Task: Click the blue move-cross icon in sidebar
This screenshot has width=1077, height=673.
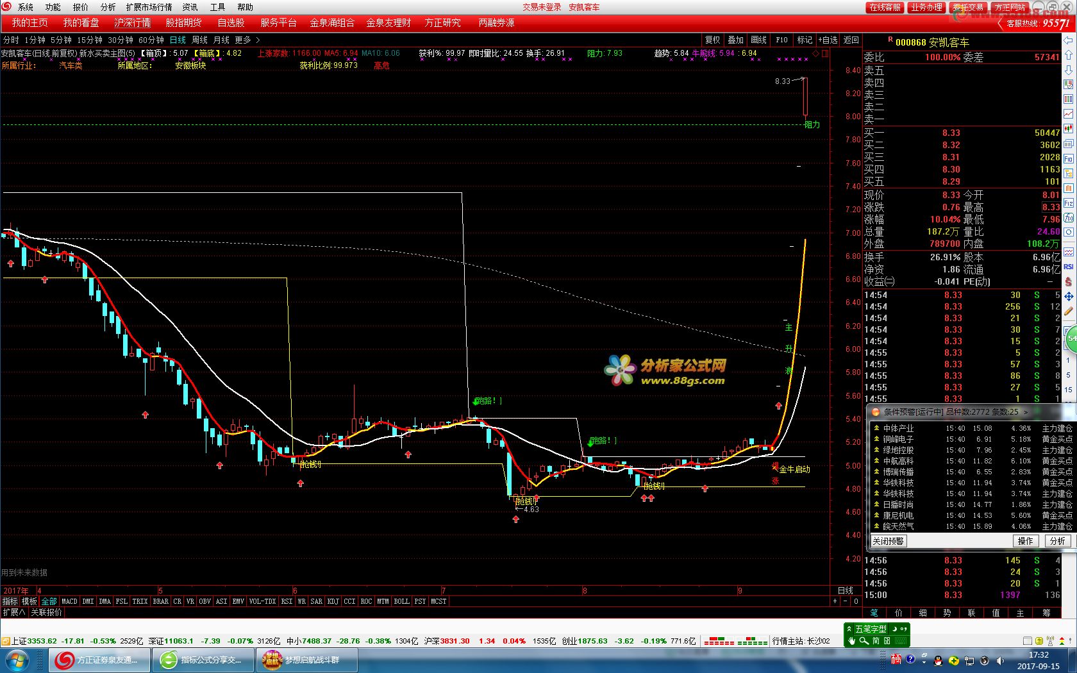Action: 1068,296
